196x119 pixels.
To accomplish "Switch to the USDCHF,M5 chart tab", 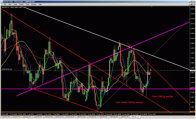I will (38, 117).
